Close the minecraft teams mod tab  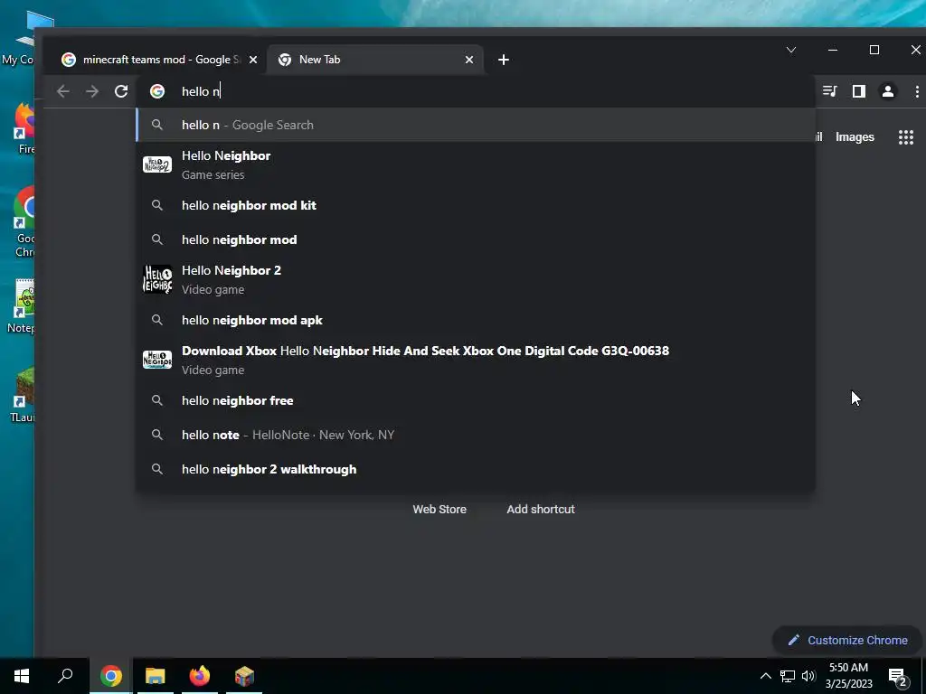253,60
